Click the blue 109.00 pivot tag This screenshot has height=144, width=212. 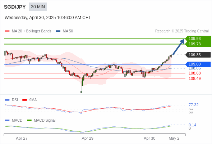(198, 64)
